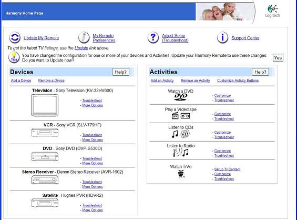Open My Remote Preferences link
This screenshot has width=297, height=220.
104,38
